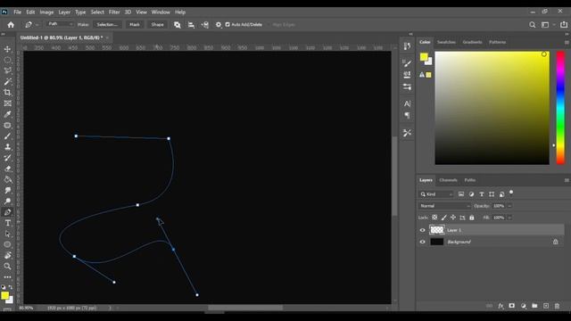571x321 pixels.
Task: Go to the Home screen icon
Action: pyautogui.click(x=11, y=25)
